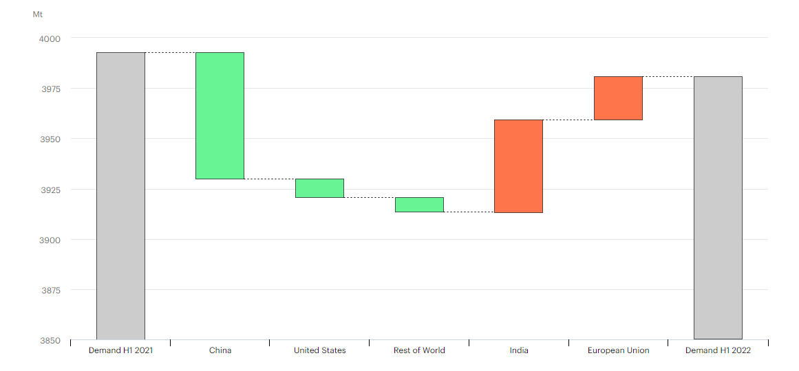Click the small green United States bar

pyautogui.click(x=319, y=188)
